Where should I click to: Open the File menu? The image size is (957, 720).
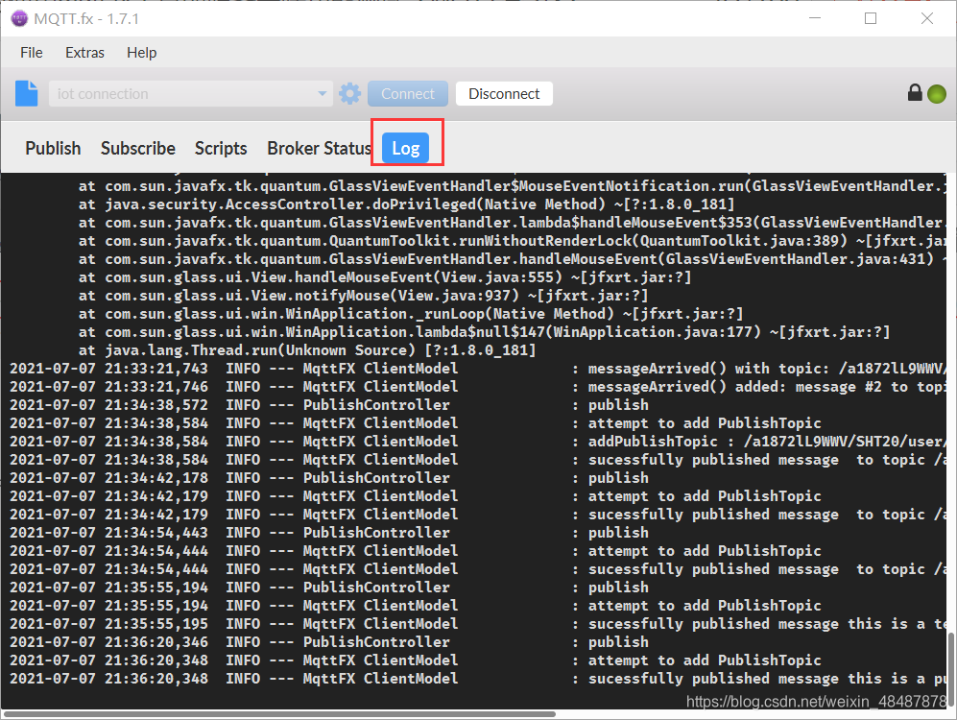[31, 53]
